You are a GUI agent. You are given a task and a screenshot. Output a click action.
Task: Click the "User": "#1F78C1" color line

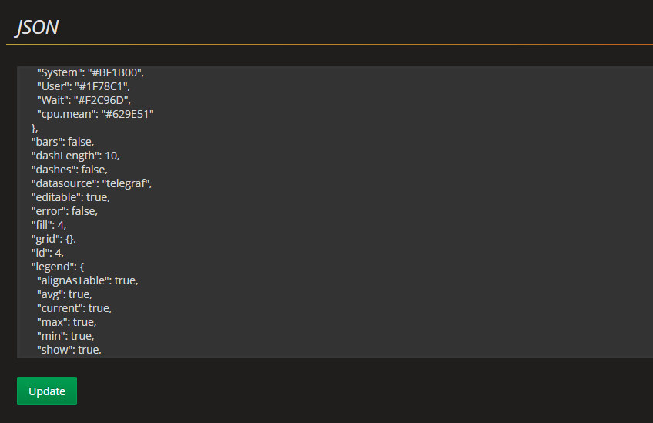point(83,86)
